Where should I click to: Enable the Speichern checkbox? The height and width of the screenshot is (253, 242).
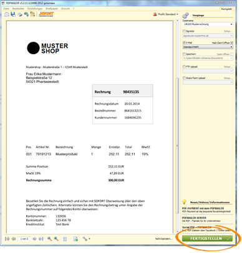(x=184, y=54)
